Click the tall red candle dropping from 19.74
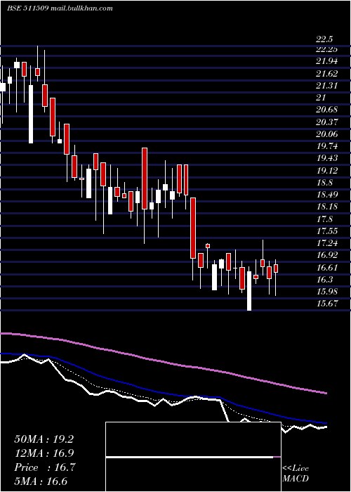 [x=145, y=179]
